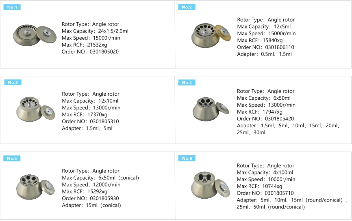View the 6x50ml 13000r/min rotor photo
The width and height of the screenshot is (352, 221).
tap(210, 108)
